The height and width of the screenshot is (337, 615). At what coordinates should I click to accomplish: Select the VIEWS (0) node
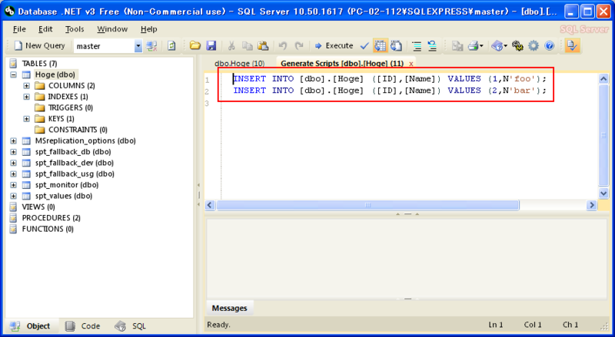pyautogui.click(x=33, y=207)
